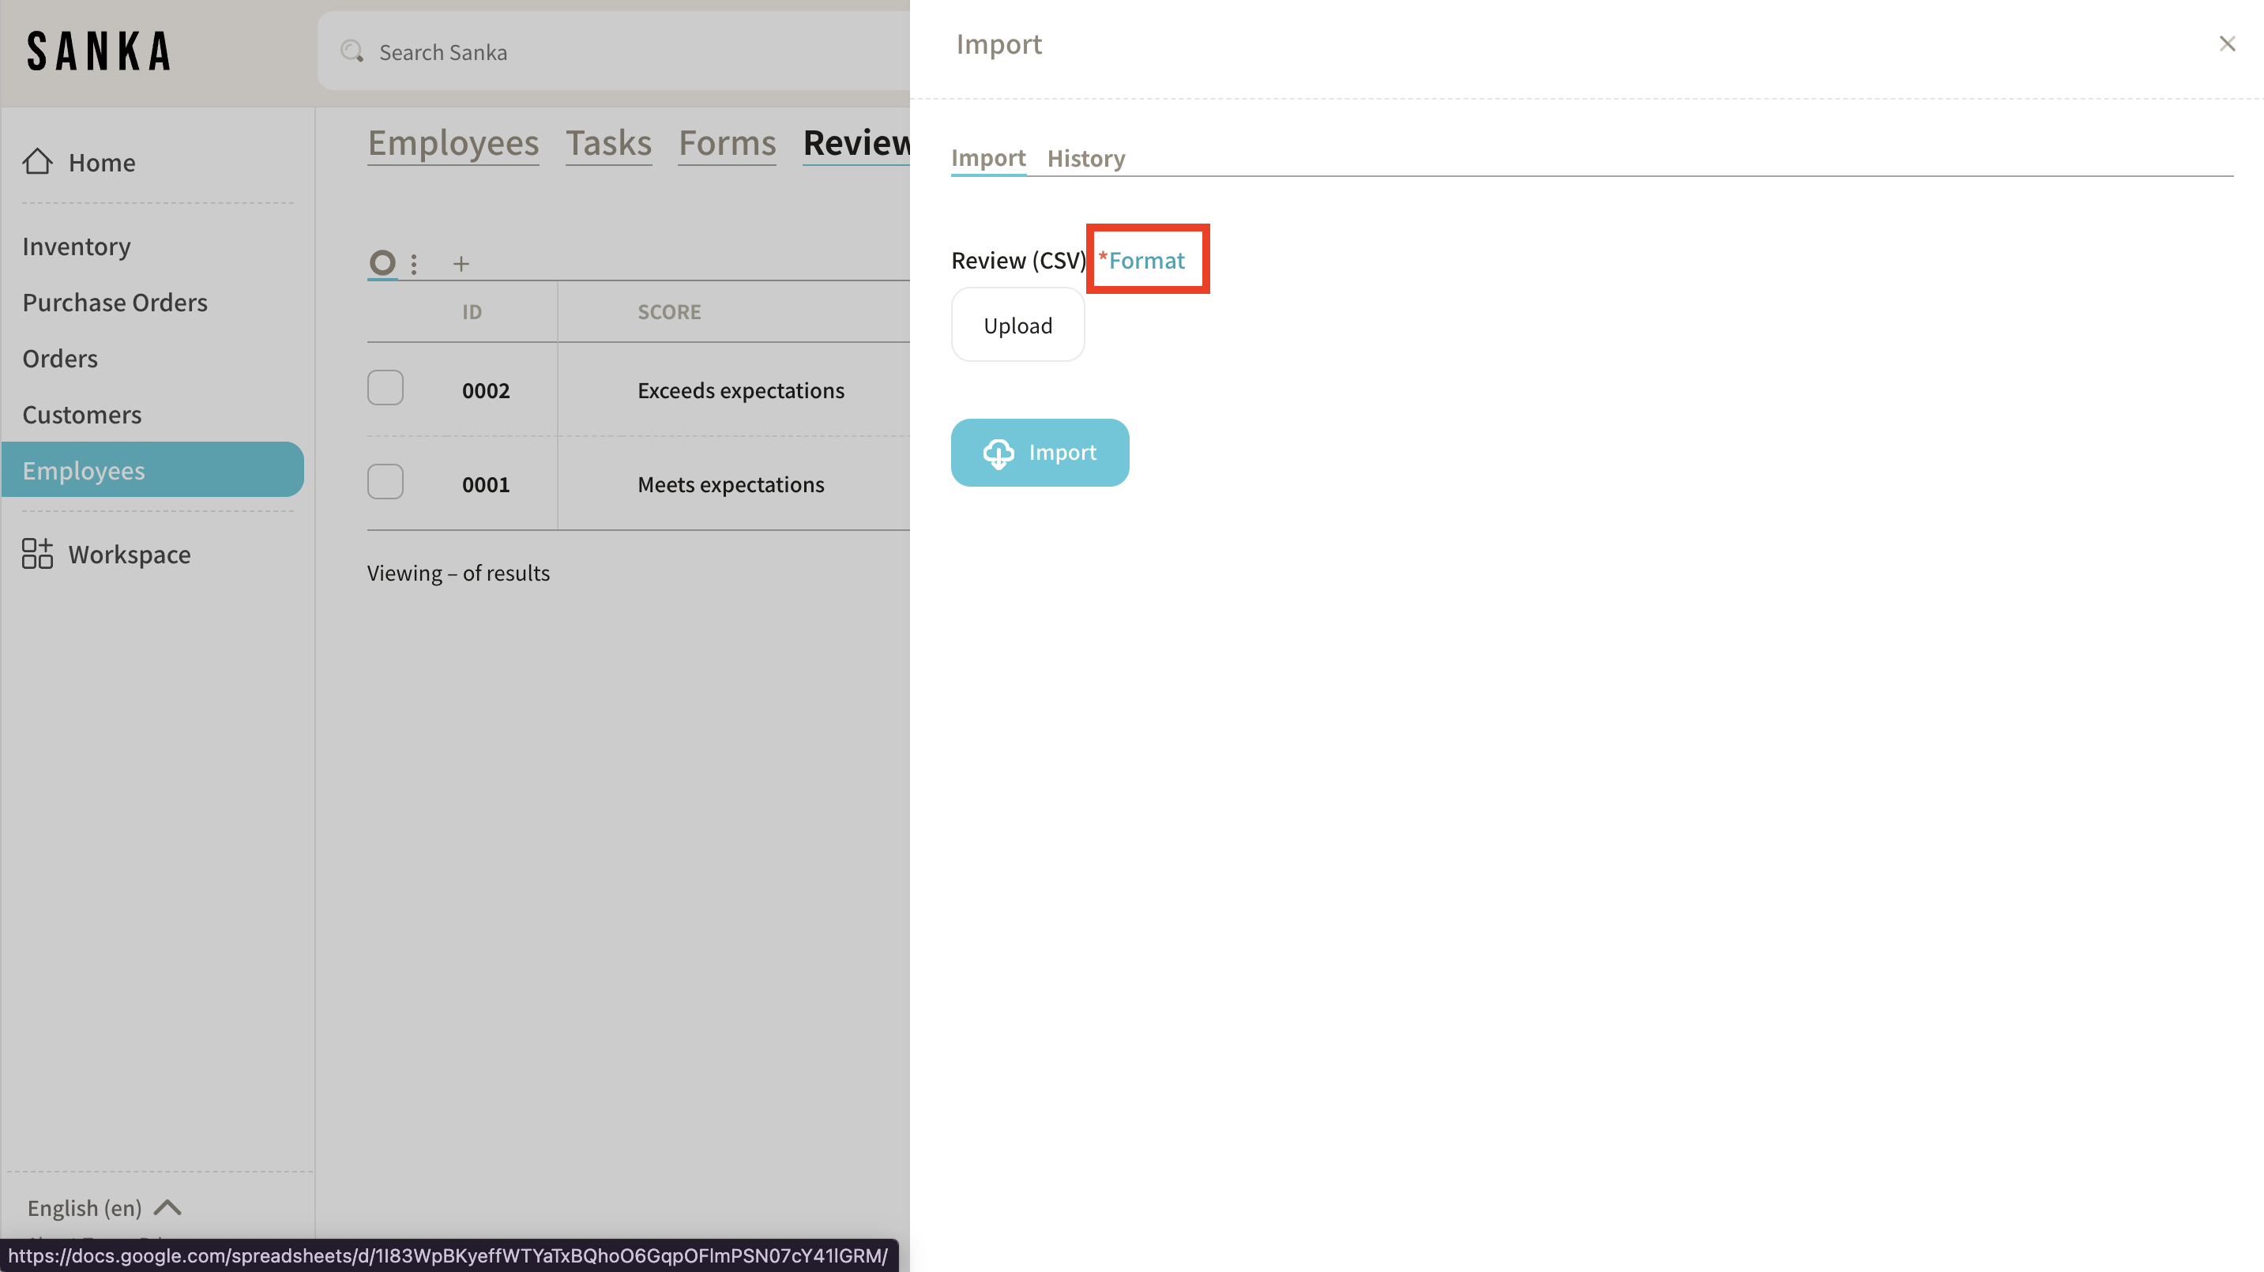2264x1272 pixels.
Task: Click the Upload button
Action: 1017,326
